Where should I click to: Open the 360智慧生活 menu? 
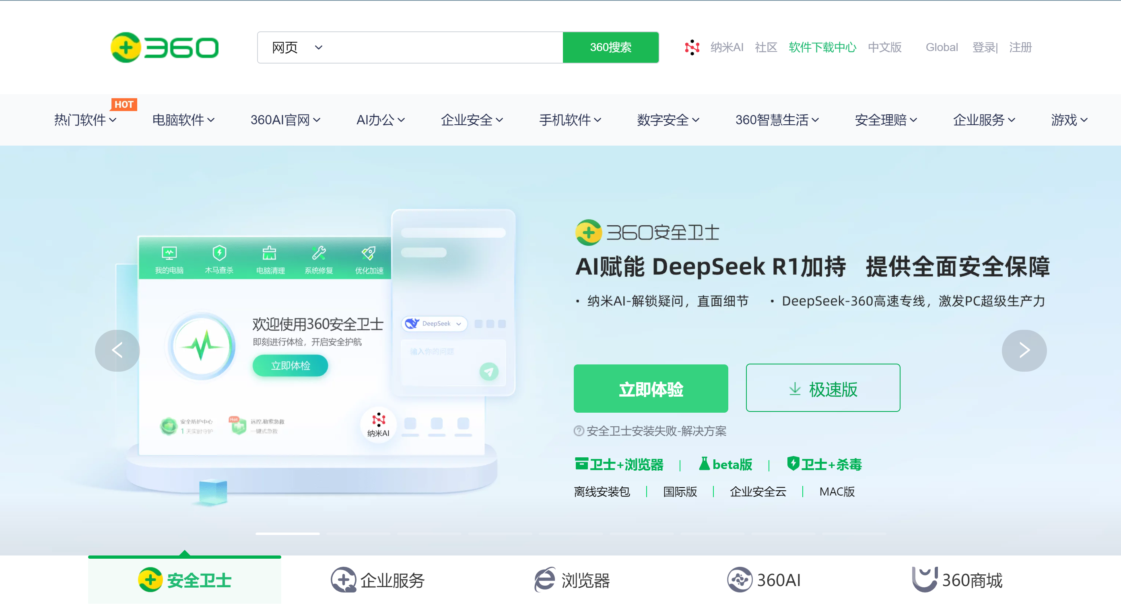click(x=777, y=119)
